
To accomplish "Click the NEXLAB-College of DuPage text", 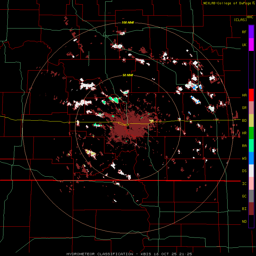I will click(x=227, y=3).
